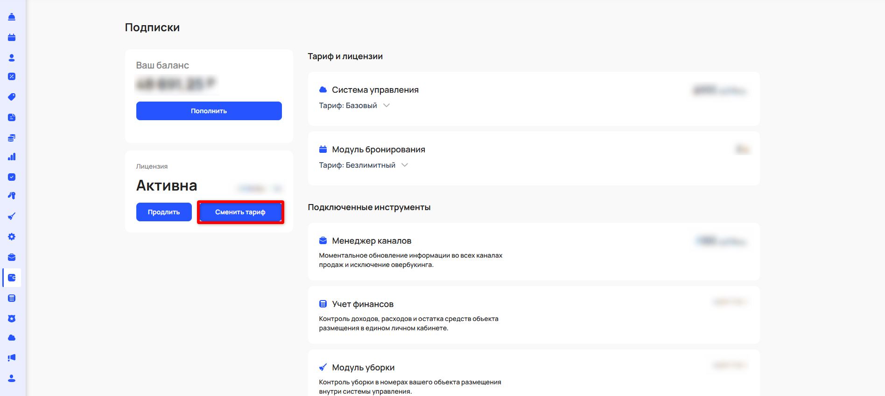Screen dimensions: 885x396
Task: Expand the "Тариф: Базовый" dropdown chevron
Action: coord(386,106)
